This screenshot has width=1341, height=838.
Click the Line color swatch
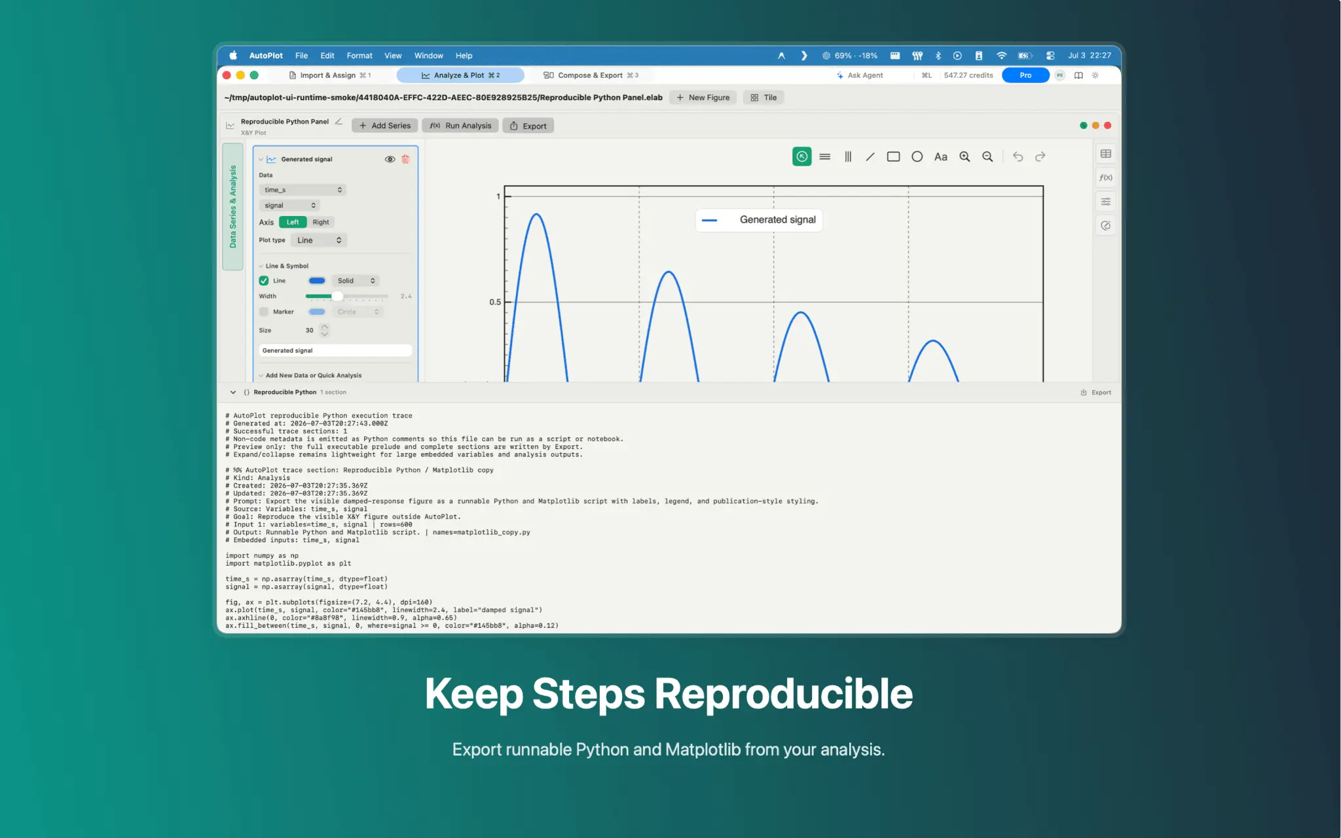tap(317, 281)
